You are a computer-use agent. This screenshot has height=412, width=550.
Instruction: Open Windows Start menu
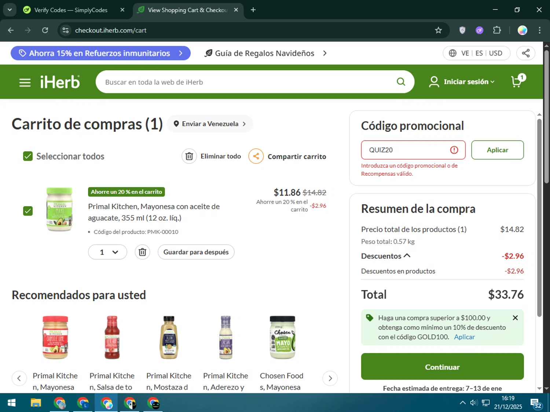[x=11, y=403]
